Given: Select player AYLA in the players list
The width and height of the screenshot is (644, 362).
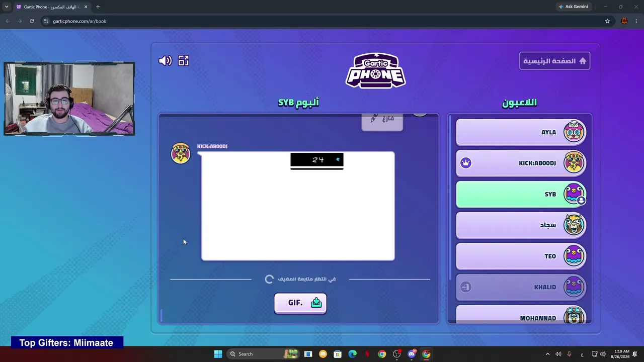Looking at the screenshot, I should (x=521, y=132).
